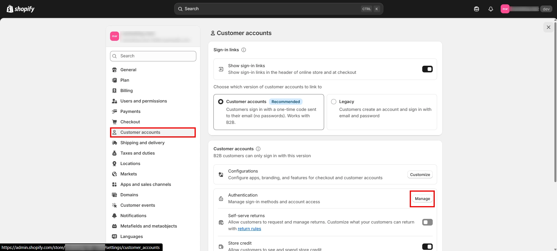This screenshot has height=251, width=557.
Task: Click the settings sidebar Search field
Action: pos(153,56)
